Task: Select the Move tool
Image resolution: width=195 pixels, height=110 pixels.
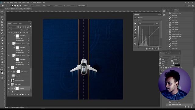Action: [2, 12]
